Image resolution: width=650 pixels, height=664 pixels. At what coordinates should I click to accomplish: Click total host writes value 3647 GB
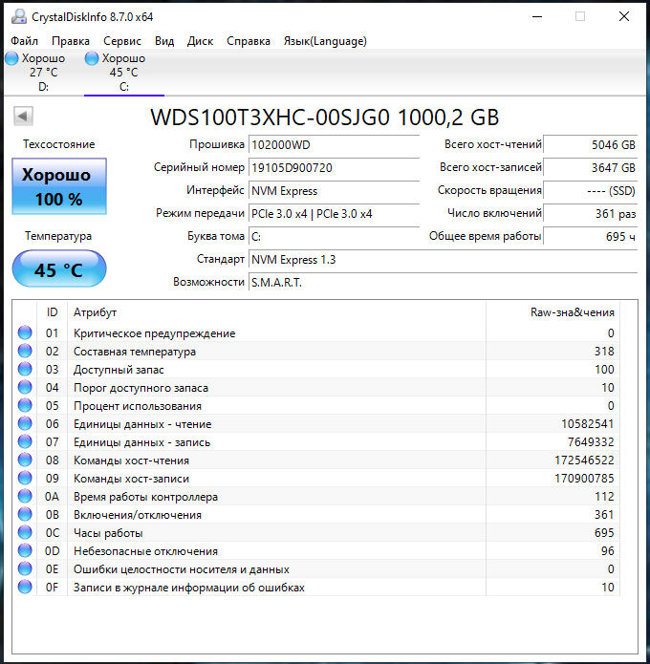(x=590, y=168)
